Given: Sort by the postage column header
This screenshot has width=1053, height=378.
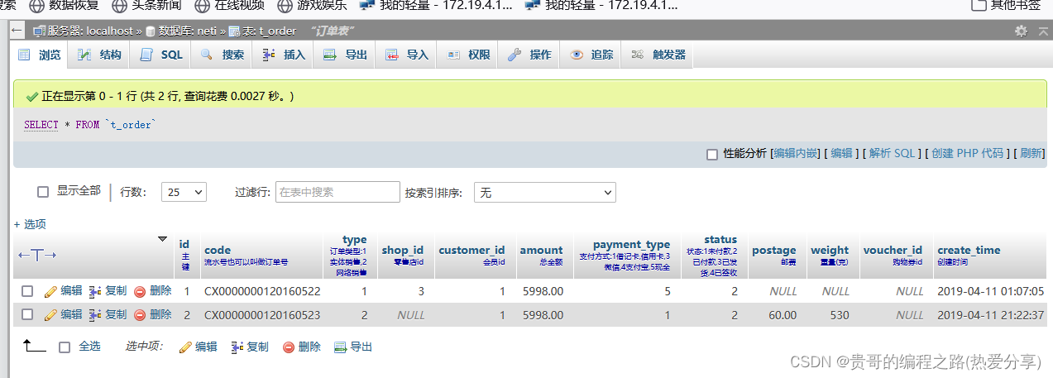Looking at the screenshot, I should [774, 250].
